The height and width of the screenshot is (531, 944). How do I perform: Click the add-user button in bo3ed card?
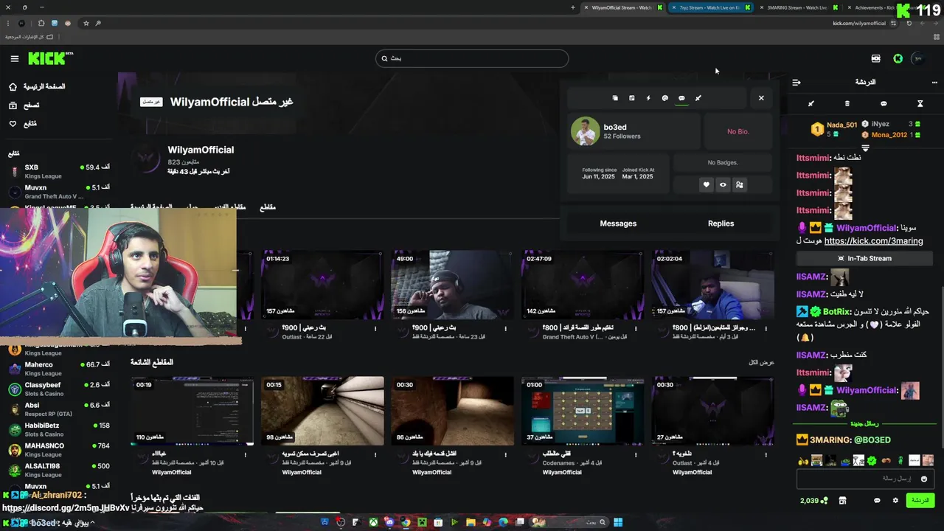[x=740, y=185]
